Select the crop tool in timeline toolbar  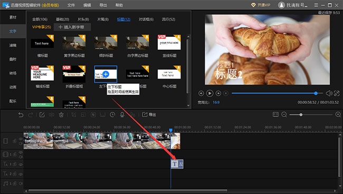(x=74, y=115)
